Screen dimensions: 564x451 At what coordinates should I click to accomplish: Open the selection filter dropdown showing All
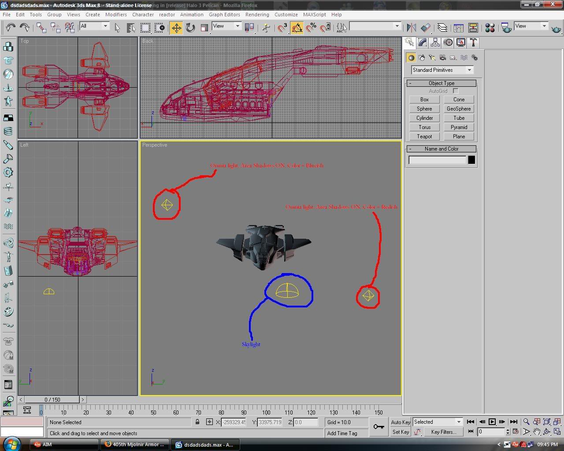pyautogui.click(x=94, y=26)
